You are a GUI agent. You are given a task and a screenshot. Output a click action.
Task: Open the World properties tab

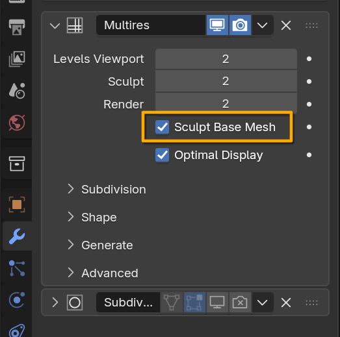[x=17, y=123]
